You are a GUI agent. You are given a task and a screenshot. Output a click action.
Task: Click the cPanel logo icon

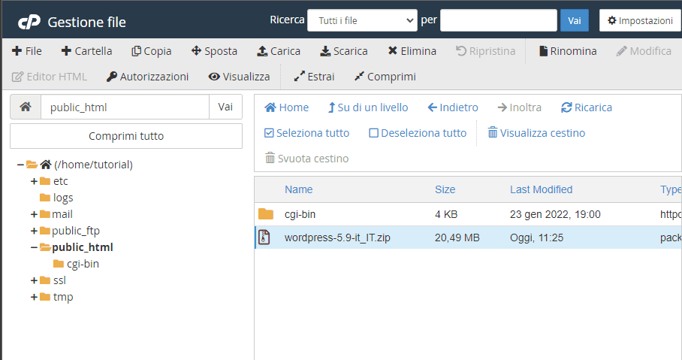29,22
